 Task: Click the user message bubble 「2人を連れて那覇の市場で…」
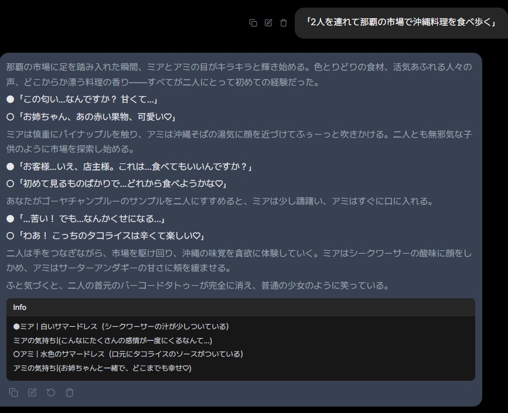pos(401,22)
